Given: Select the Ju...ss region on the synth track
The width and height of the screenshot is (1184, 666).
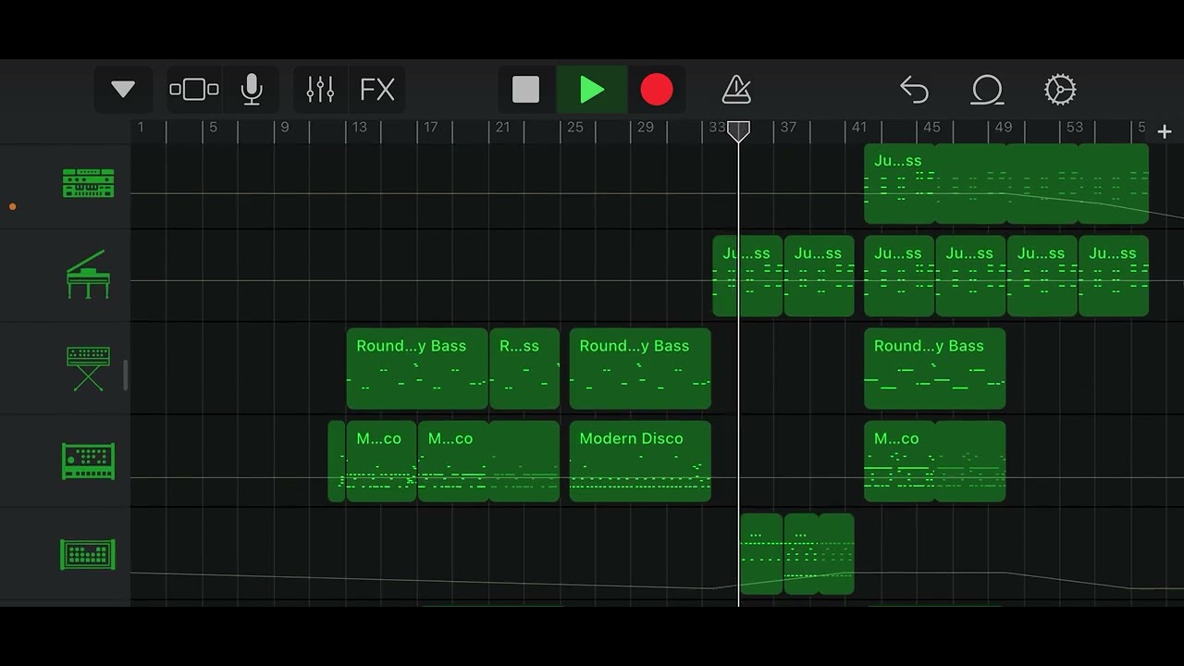Looking at the screenshot, I should coord(1006,183).
